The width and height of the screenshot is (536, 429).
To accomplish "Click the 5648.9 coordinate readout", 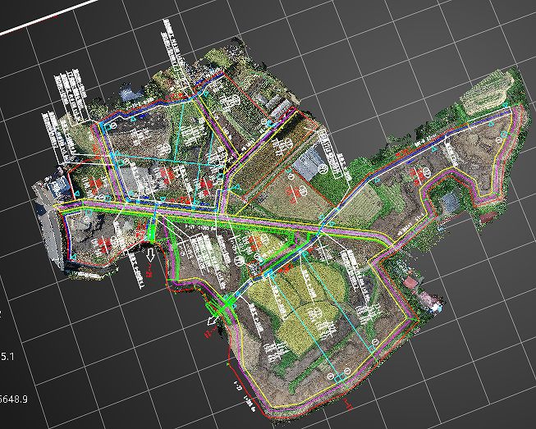I will click(x=14, y=399).
